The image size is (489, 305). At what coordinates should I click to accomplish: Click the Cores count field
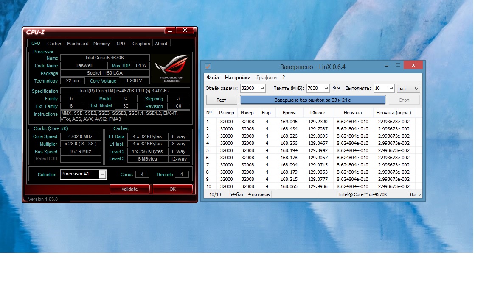(142, 175)
